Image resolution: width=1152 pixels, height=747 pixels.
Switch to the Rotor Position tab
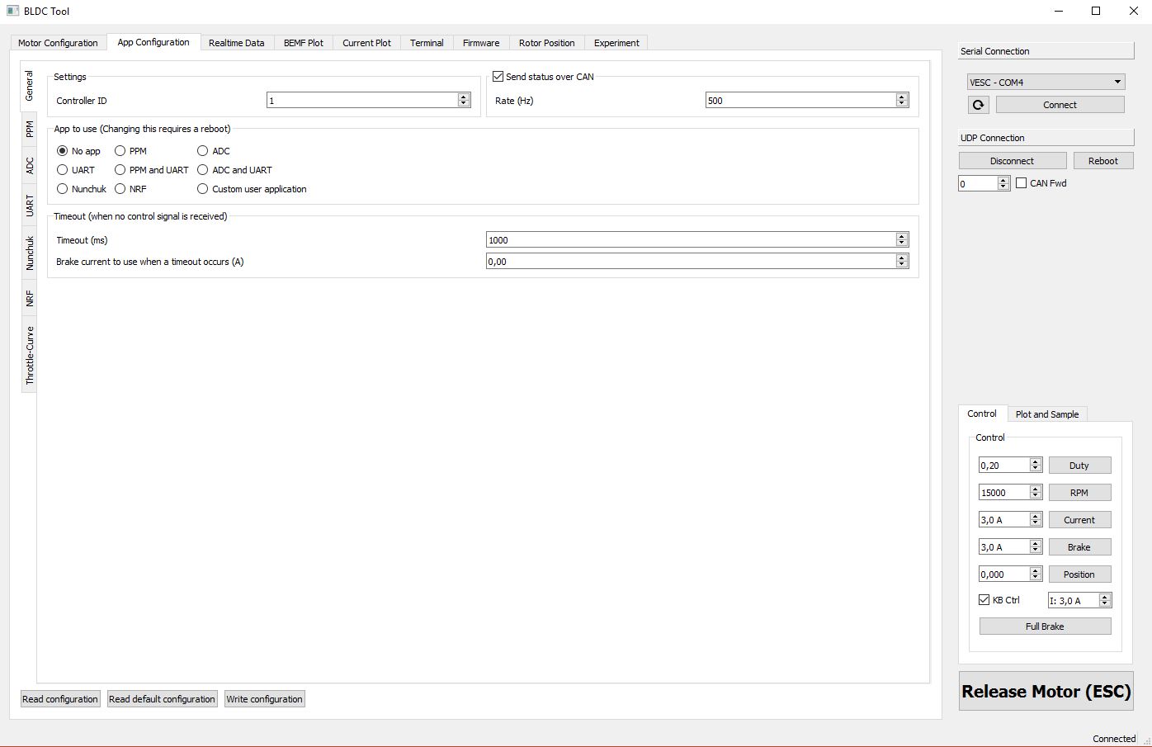click(547, 43)
